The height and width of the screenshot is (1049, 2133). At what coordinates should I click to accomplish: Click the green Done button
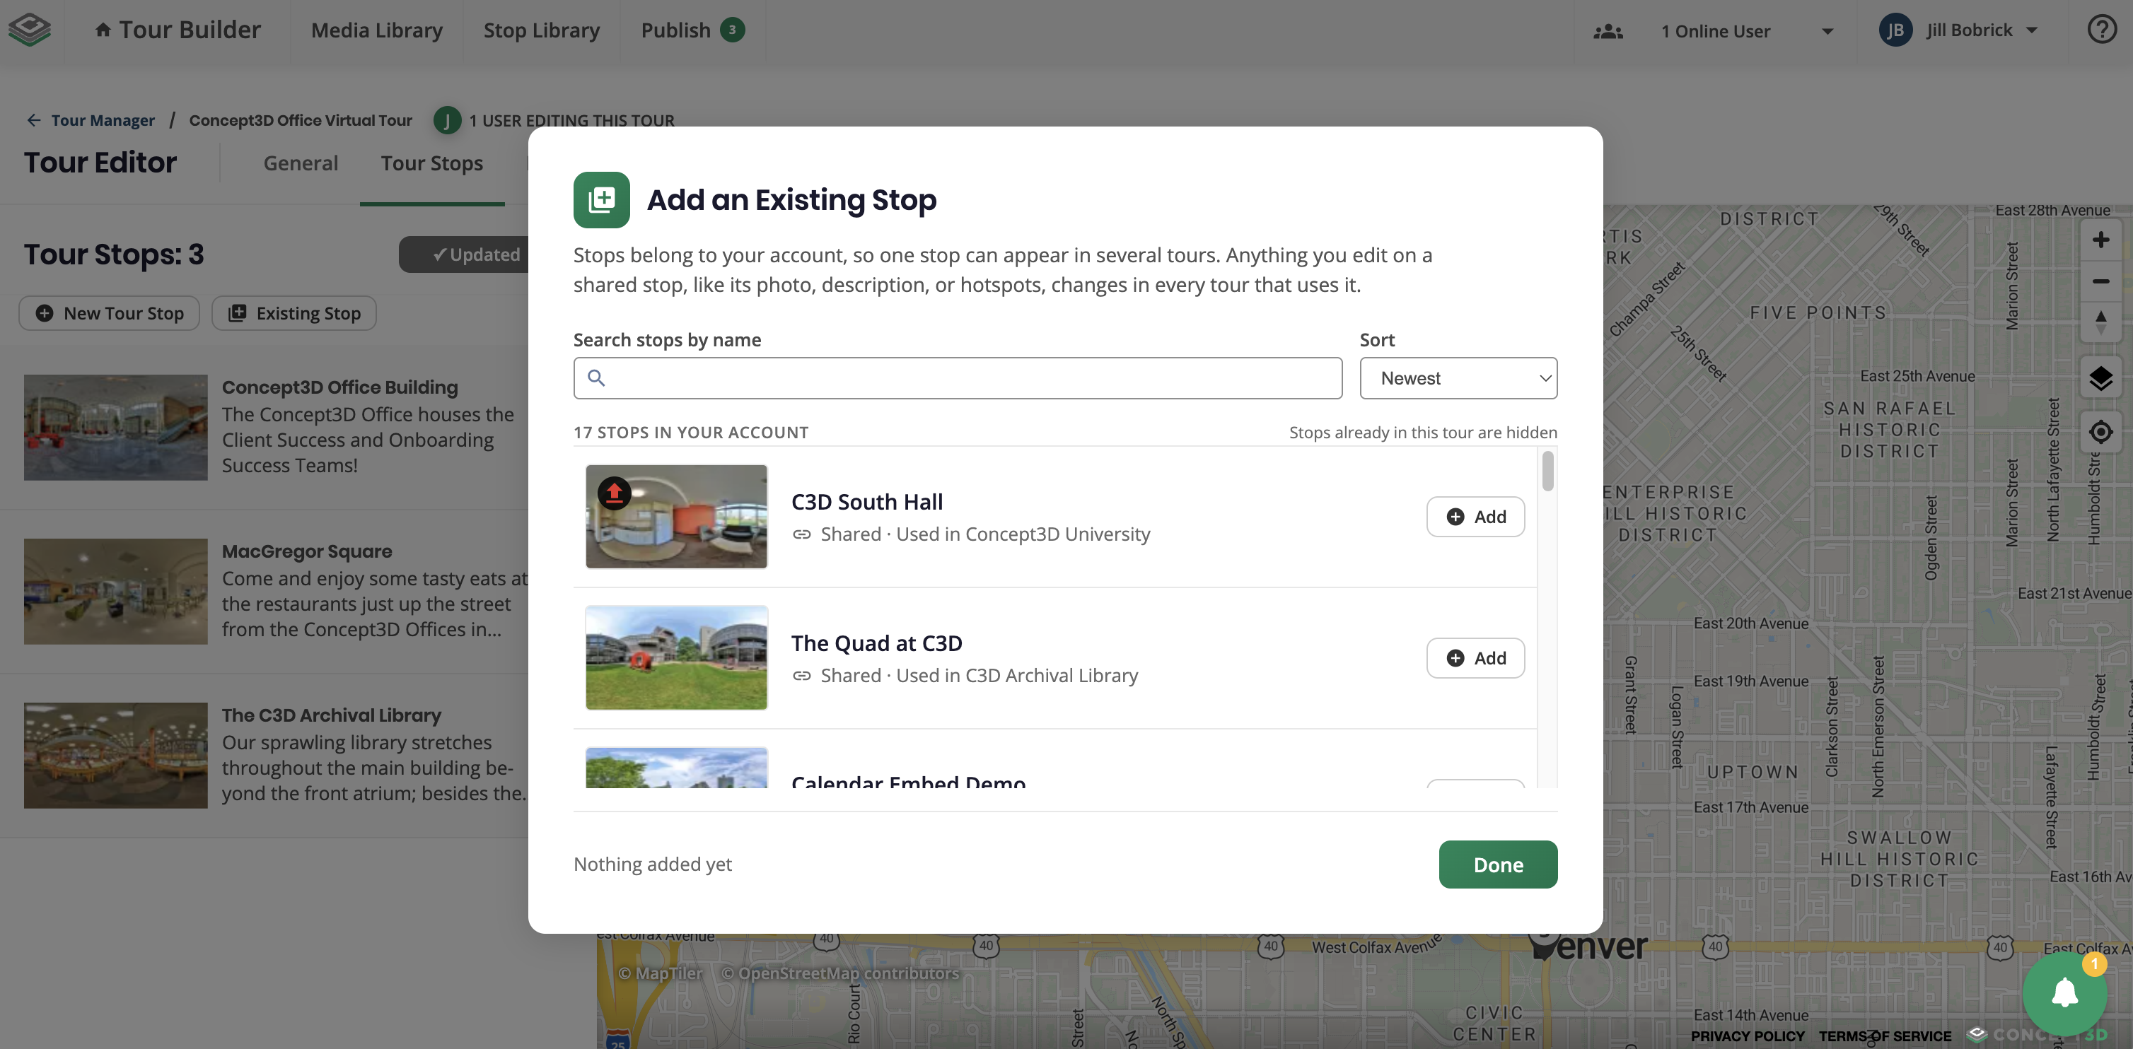[1498, 865]
